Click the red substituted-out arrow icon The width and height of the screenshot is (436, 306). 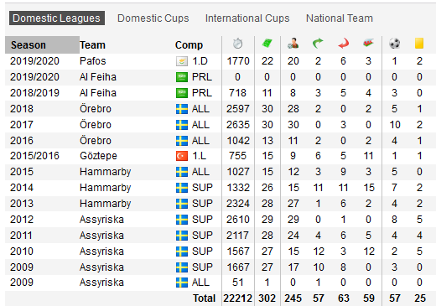tap(344, 44)
